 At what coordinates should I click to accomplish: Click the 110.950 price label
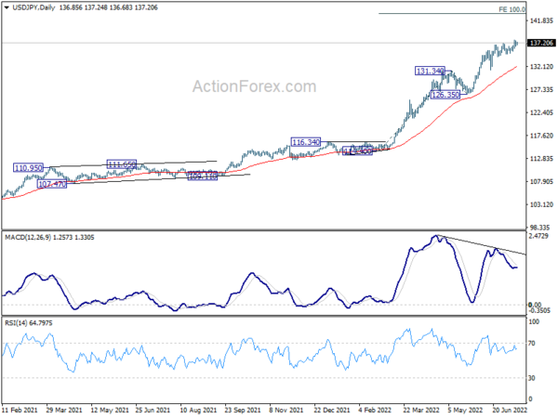coord(29,168)
